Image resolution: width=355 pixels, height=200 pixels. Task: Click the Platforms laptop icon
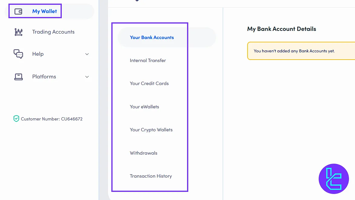tap(18, 77)
